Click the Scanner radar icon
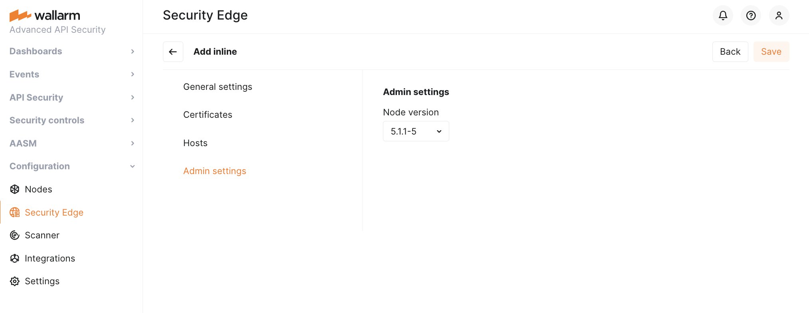 pos(15,235)
